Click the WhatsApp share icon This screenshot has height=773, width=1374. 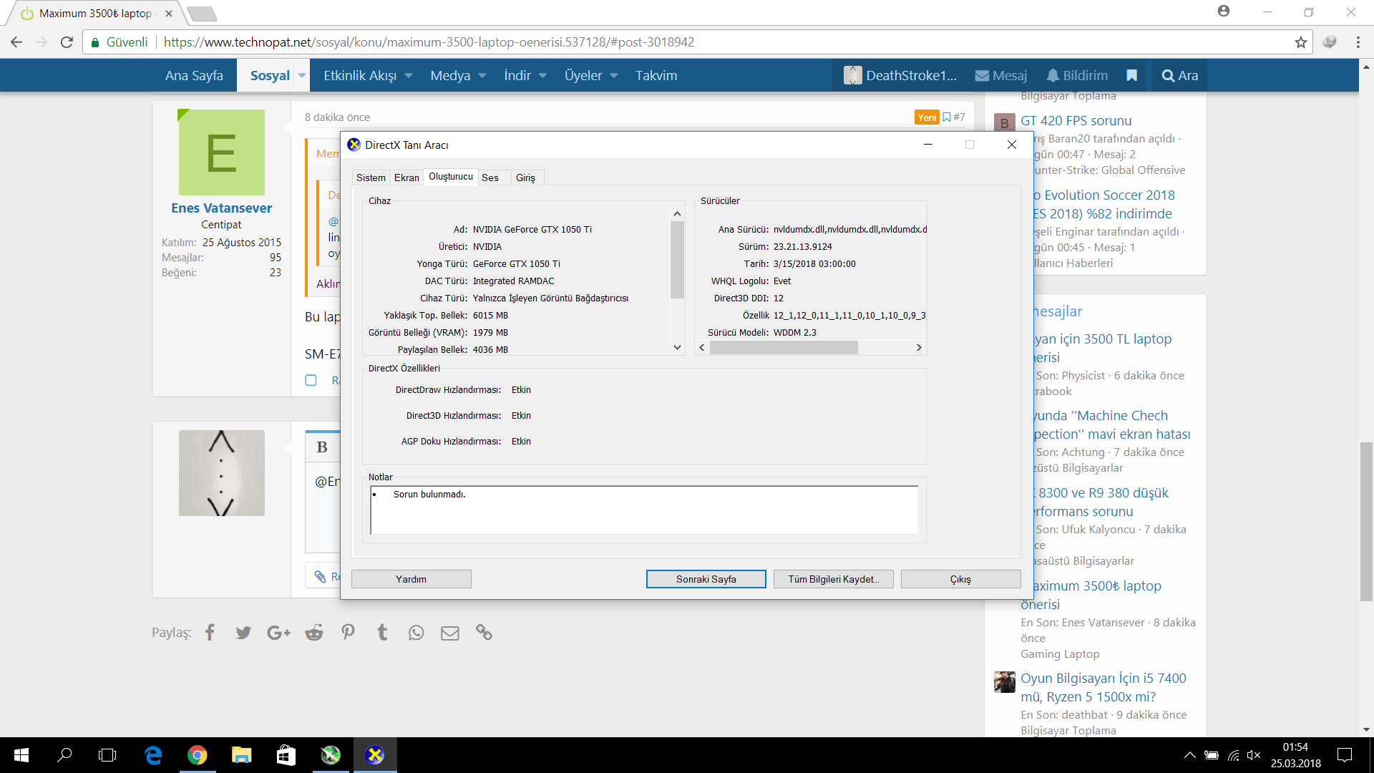pyautogui.click(x=416, y=633)
